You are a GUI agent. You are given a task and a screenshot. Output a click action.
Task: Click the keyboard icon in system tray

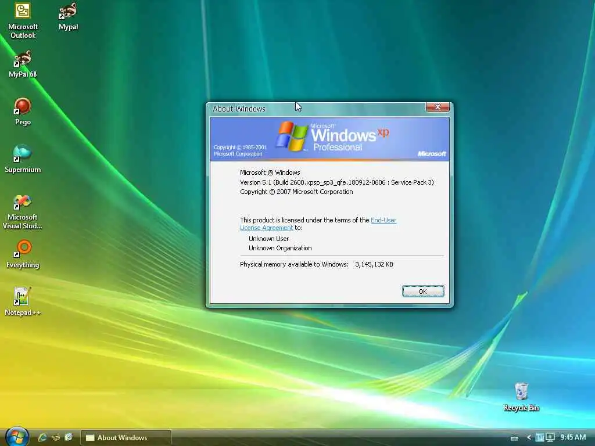[514, 438]
